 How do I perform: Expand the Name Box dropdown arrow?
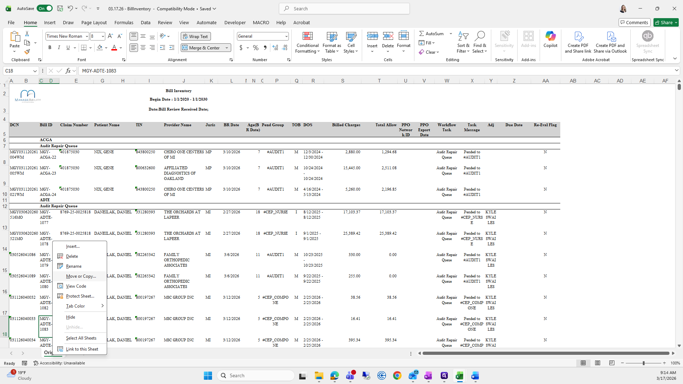35,71
